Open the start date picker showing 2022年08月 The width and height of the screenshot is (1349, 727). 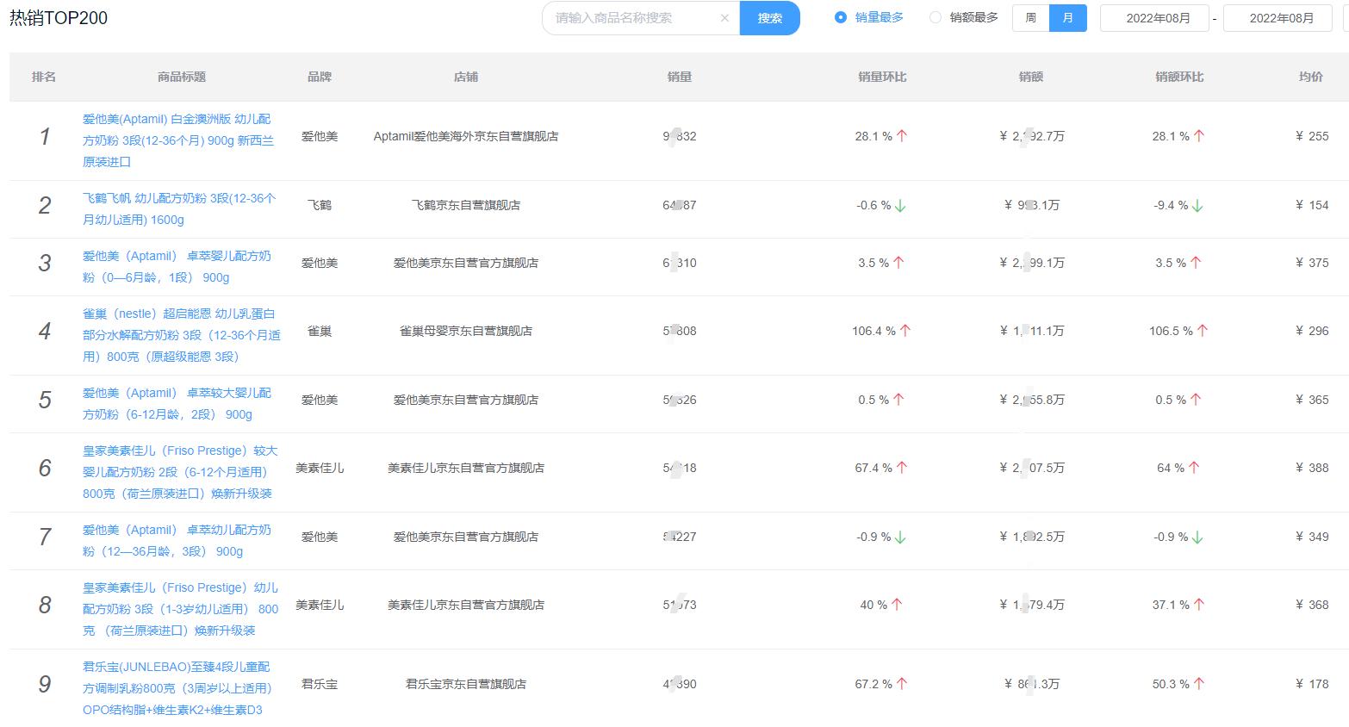click(x=1154, y=17)
